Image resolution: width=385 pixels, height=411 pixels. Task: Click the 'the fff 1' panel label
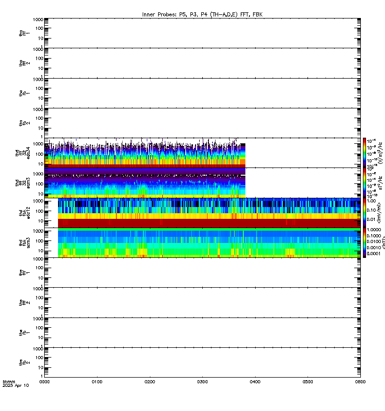click(x=25, y=273)
